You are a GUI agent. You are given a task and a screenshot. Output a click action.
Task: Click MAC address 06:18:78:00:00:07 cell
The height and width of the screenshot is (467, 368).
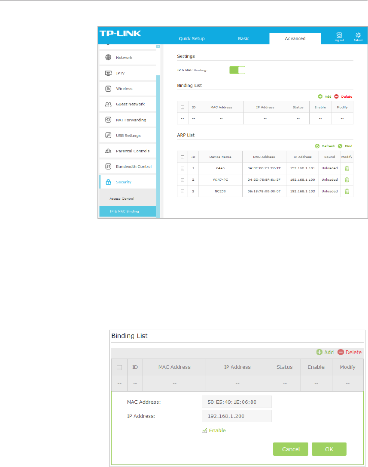pyautogui.click(x=264, y=191)
